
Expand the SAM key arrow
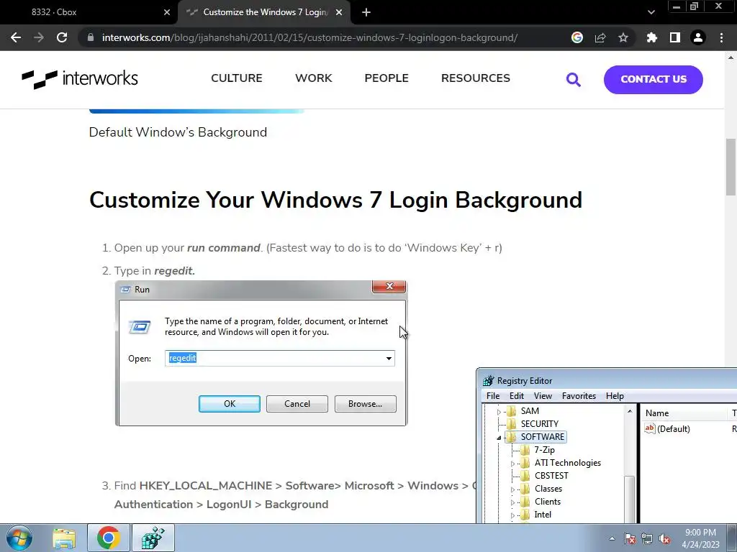pyautogui.click(x=499, y=412)
